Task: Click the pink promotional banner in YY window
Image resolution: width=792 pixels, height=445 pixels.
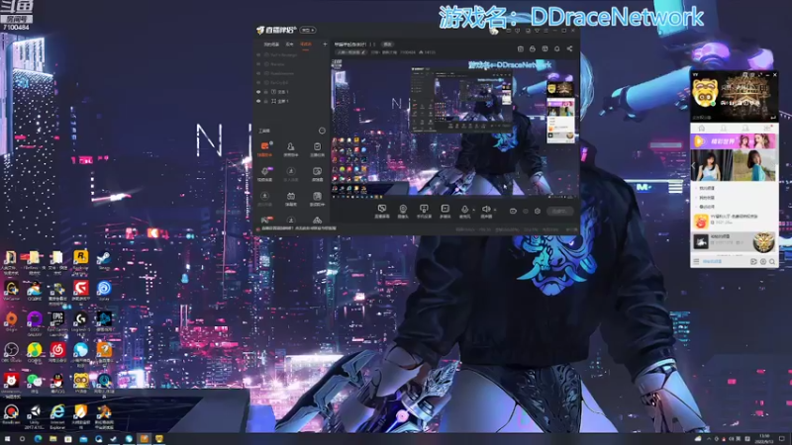Action: coord(734,141)
